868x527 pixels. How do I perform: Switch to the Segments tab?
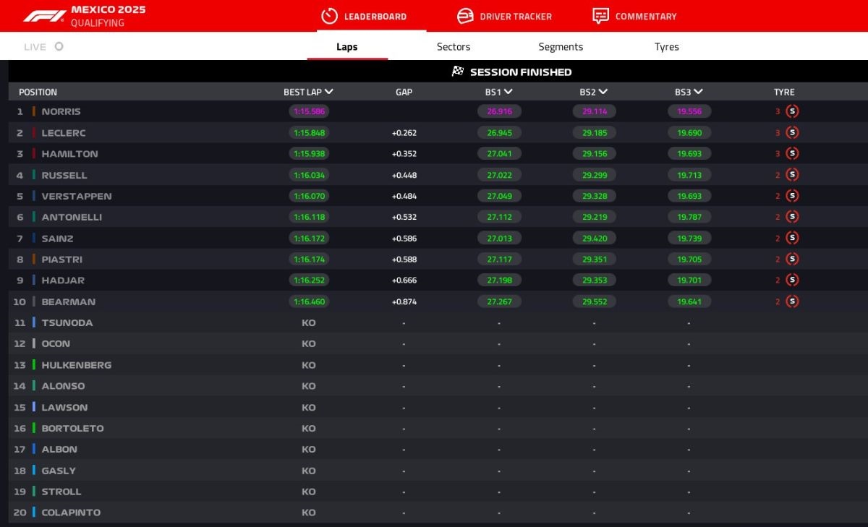tap(561, 47)
